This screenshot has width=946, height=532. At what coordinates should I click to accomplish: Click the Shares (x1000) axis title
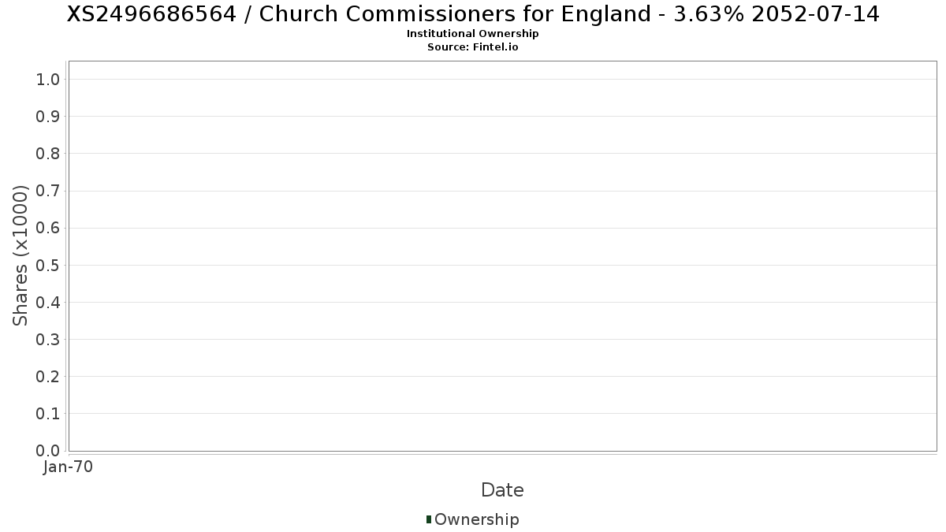[x=20, y=255]
